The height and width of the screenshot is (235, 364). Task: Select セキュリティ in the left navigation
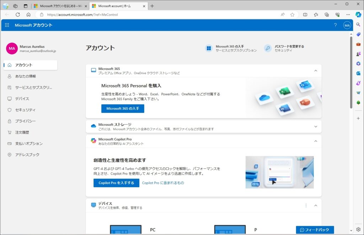(25, 110)
